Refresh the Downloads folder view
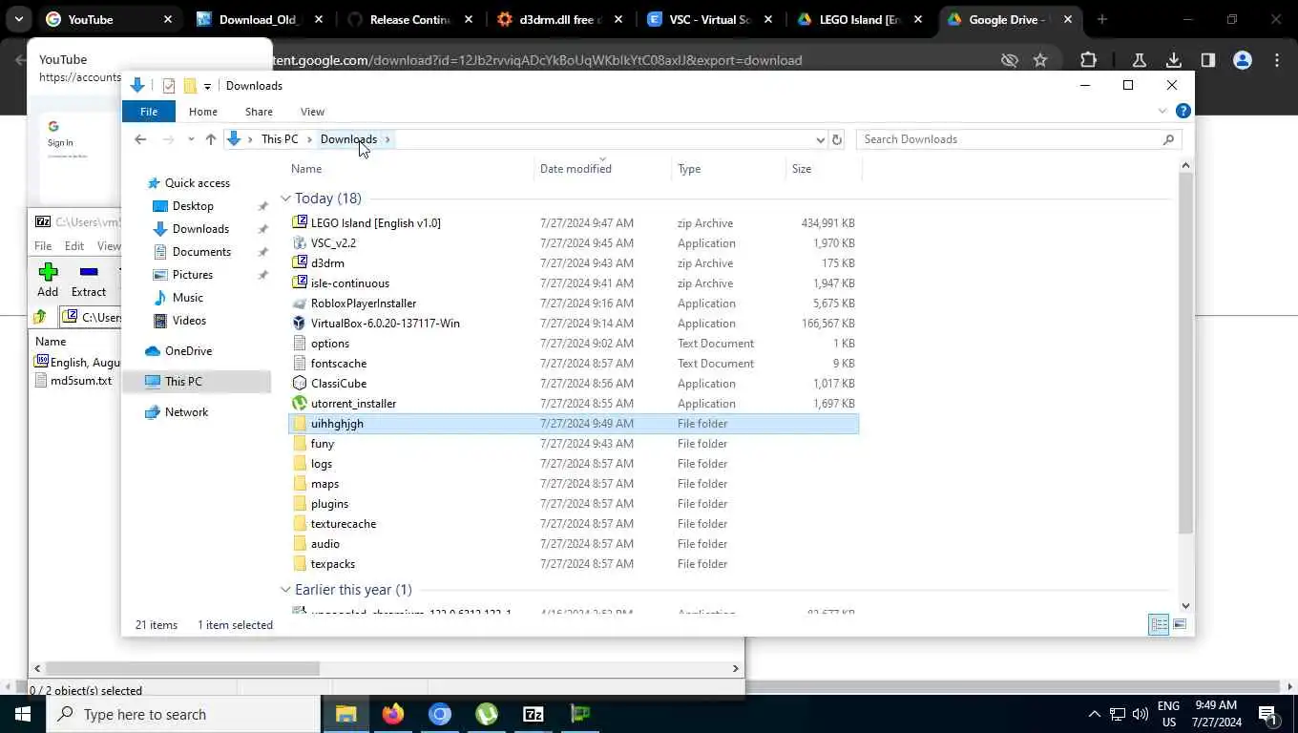The image size is (1298, 733). (837, 139)
